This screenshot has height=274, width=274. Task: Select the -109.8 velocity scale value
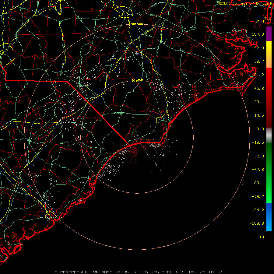tap(257, 223)
